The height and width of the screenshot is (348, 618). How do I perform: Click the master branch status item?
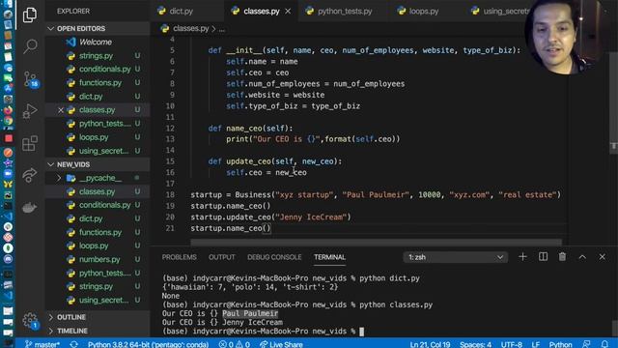(x=42, y=344)
